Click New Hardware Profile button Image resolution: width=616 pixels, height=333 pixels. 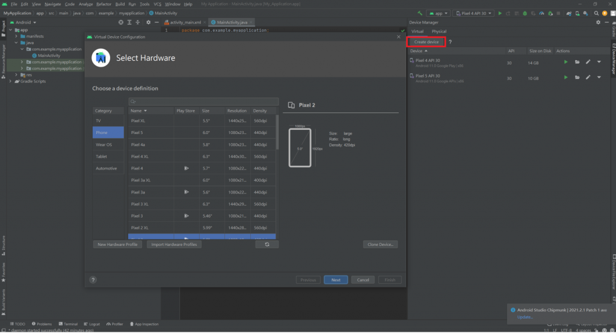coord(117,244)
